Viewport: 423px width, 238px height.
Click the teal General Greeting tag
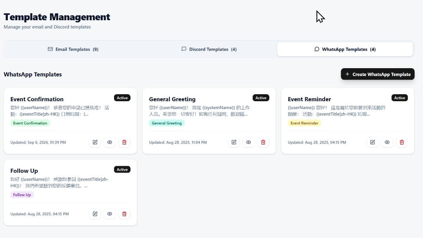[167, 123]
